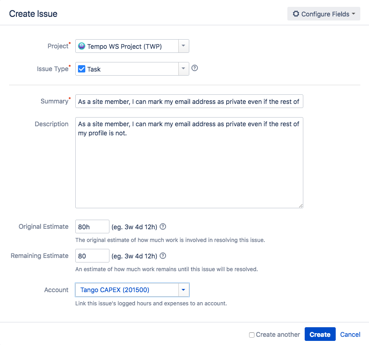
Task: Click the Remaining Estimate field showing 80
Action: click(x=92, y=256)
